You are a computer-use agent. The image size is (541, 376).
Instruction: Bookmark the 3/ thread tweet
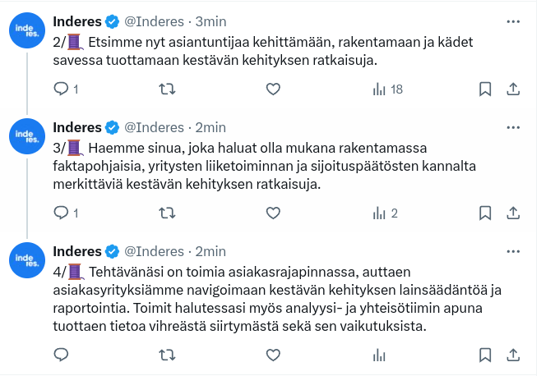coord(485,213)
